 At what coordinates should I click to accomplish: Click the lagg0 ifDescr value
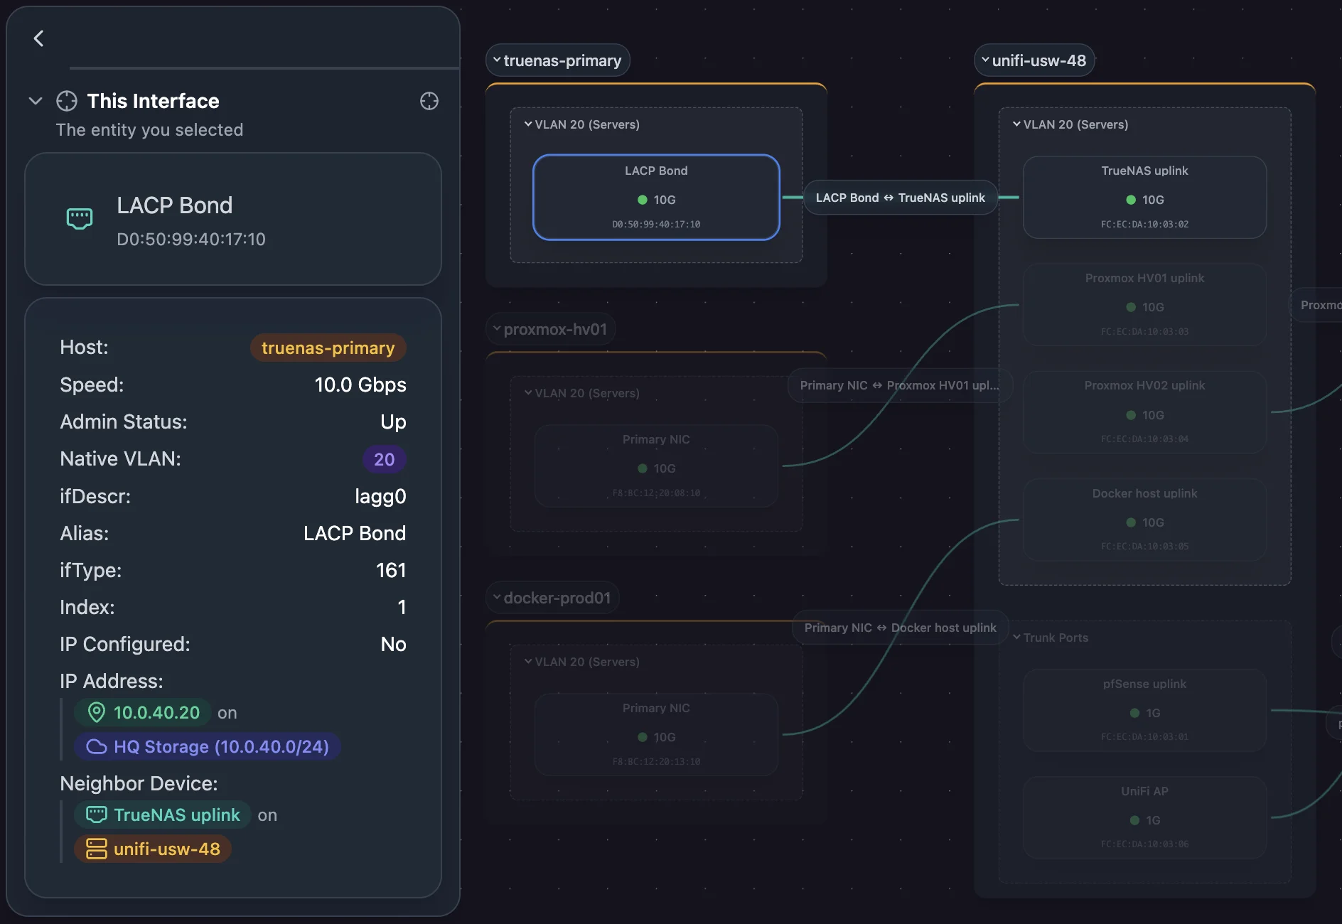click(x=380, y=496)
